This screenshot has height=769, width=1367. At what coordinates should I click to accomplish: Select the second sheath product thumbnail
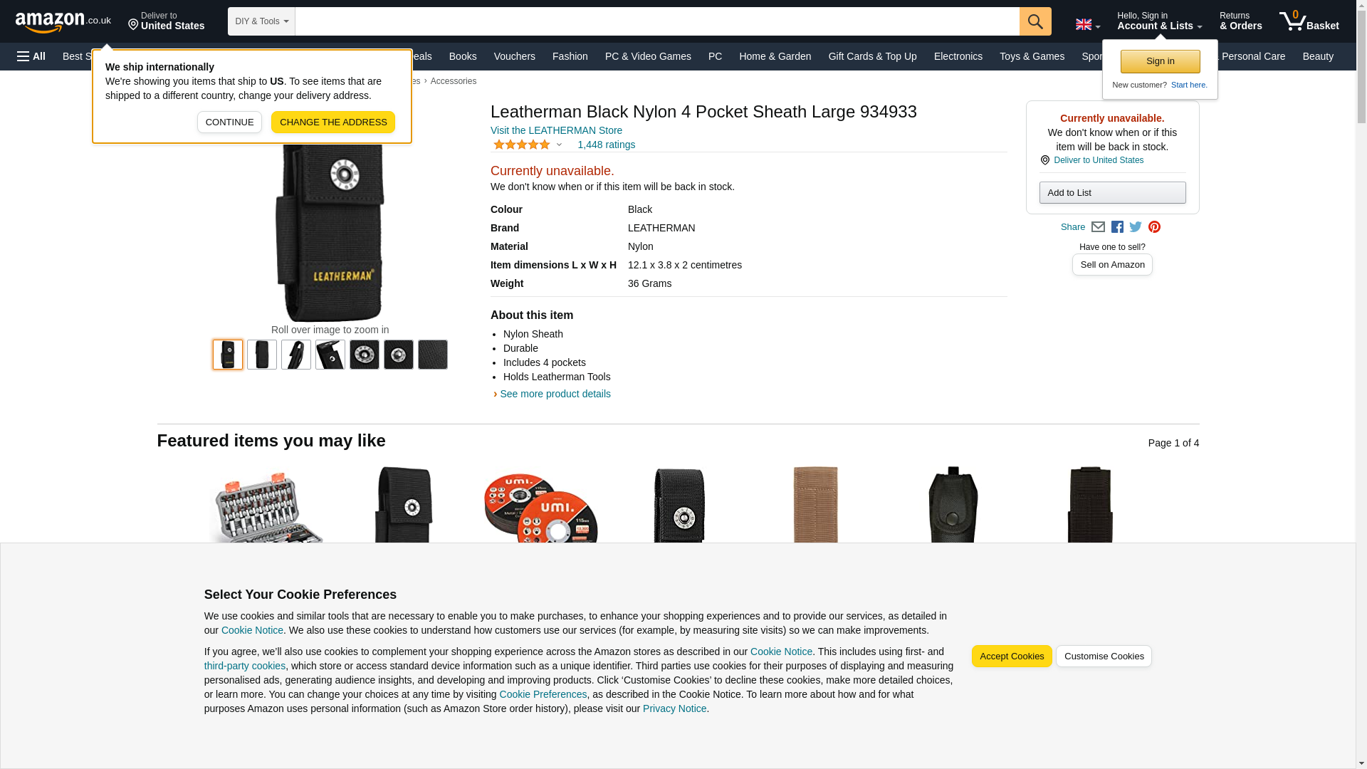click(x=262, y=355)
